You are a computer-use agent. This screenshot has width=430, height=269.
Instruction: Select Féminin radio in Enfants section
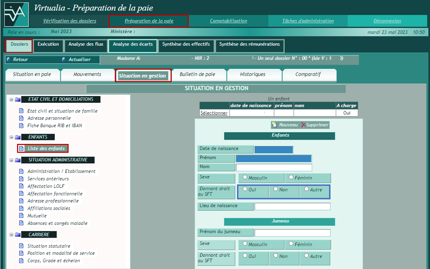291,177
